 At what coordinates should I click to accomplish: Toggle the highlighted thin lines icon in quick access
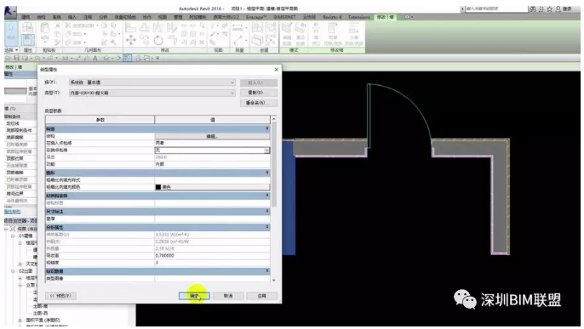(128, 58)
